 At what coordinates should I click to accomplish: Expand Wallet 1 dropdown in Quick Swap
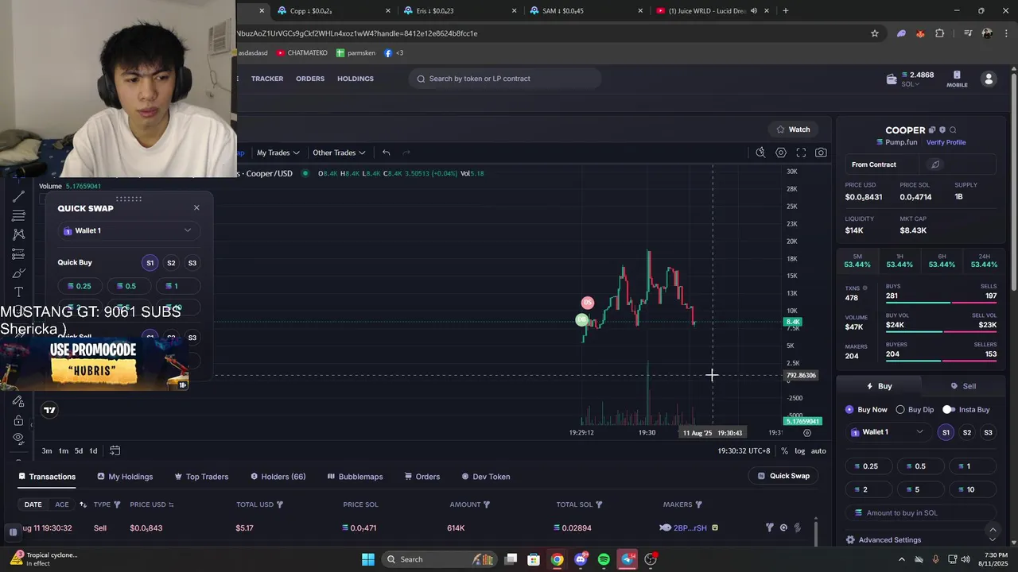click(128, 230)
